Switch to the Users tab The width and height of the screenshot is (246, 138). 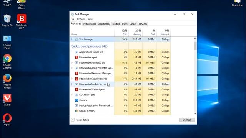click(125, 24)
